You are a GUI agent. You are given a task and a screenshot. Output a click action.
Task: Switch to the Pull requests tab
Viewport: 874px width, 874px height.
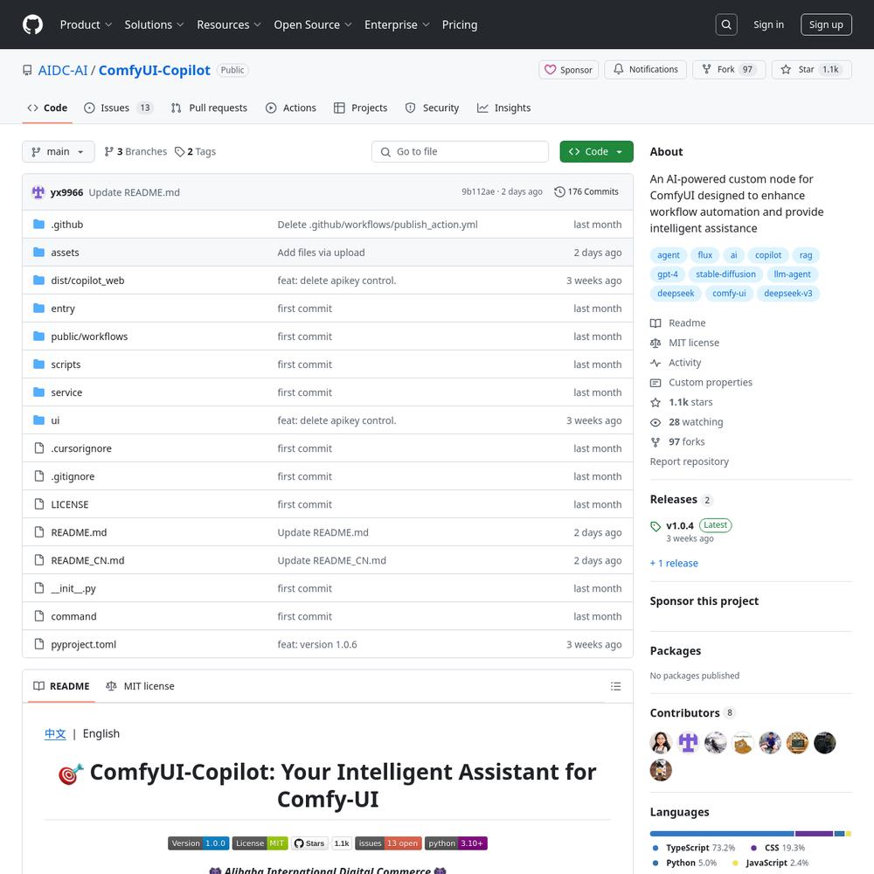(x=209, y=108)
